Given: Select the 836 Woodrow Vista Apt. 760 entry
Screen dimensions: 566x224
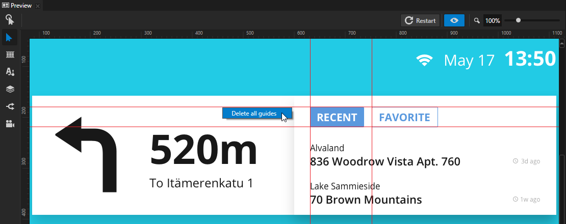Looking at the screenshot, I should [x=385, y=162].
